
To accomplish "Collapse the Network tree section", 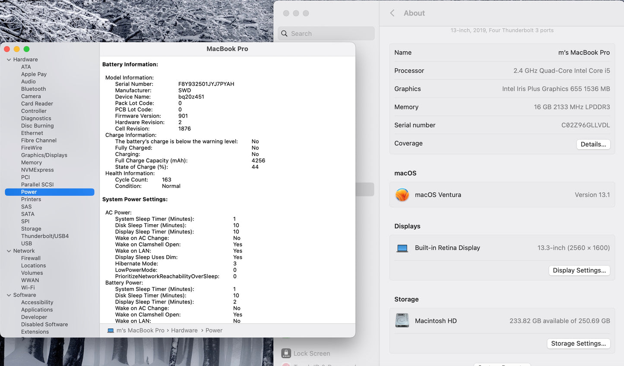I will click(9, 251).
